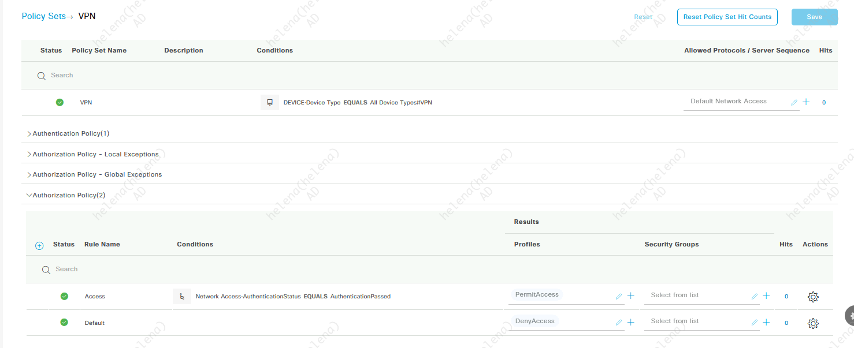Click Reset Policy Set Hit Counts button
This screenshot has width=854, height=348.
pyautogui.click(x=727, y=17)
